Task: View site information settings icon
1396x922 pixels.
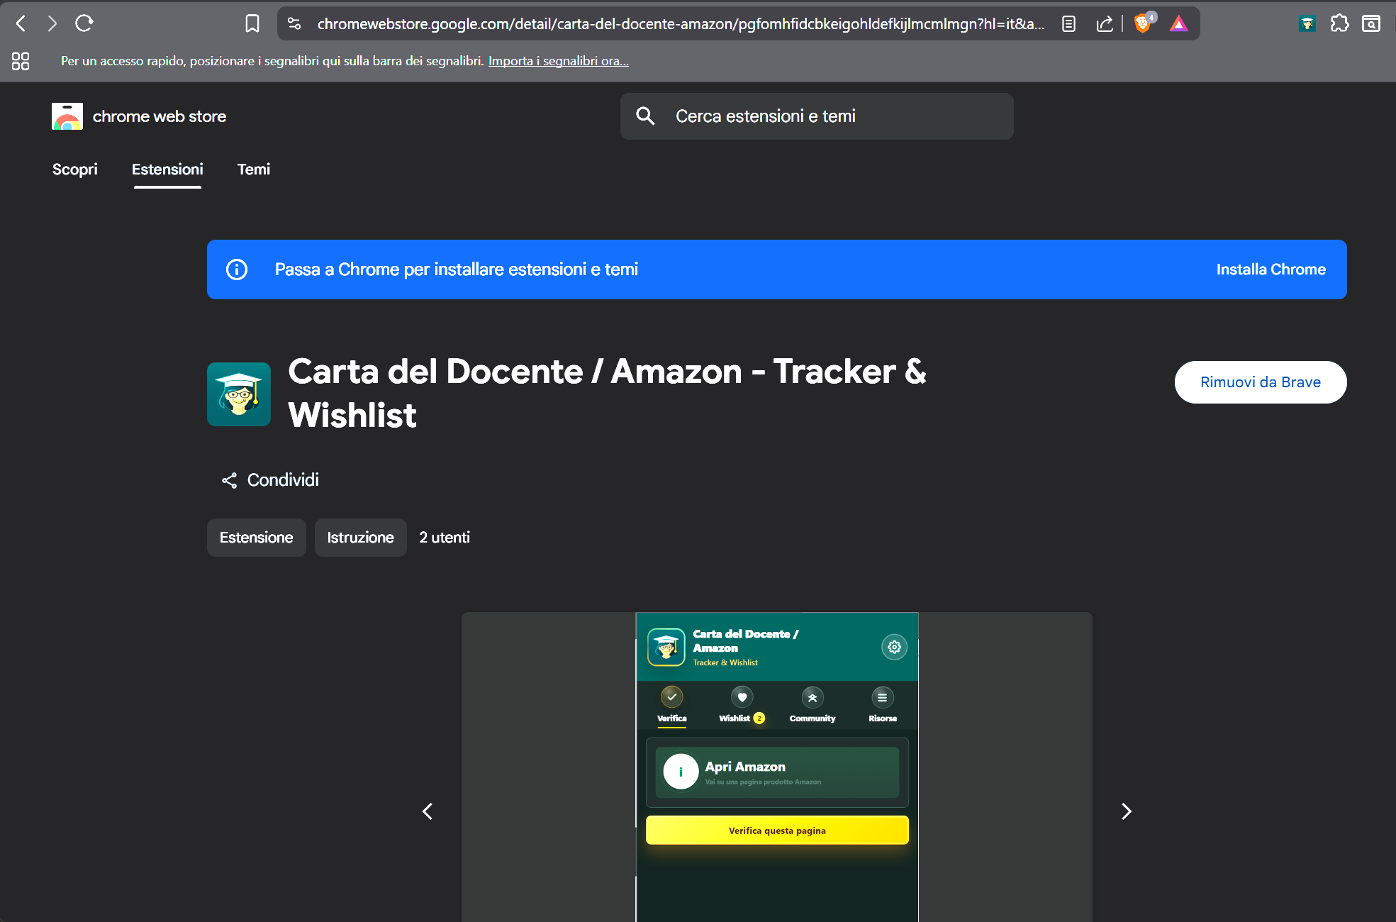Action: [294, 24]
